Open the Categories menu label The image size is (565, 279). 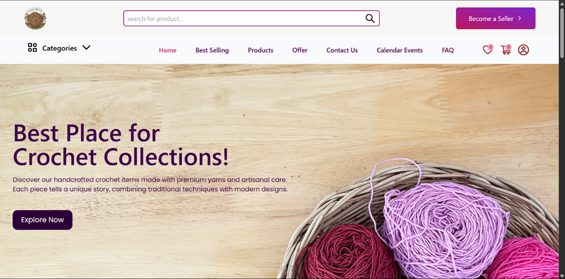(60, 48)
